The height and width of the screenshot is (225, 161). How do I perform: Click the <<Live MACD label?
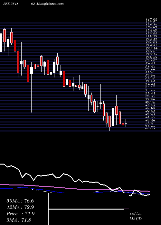(136, 217)
